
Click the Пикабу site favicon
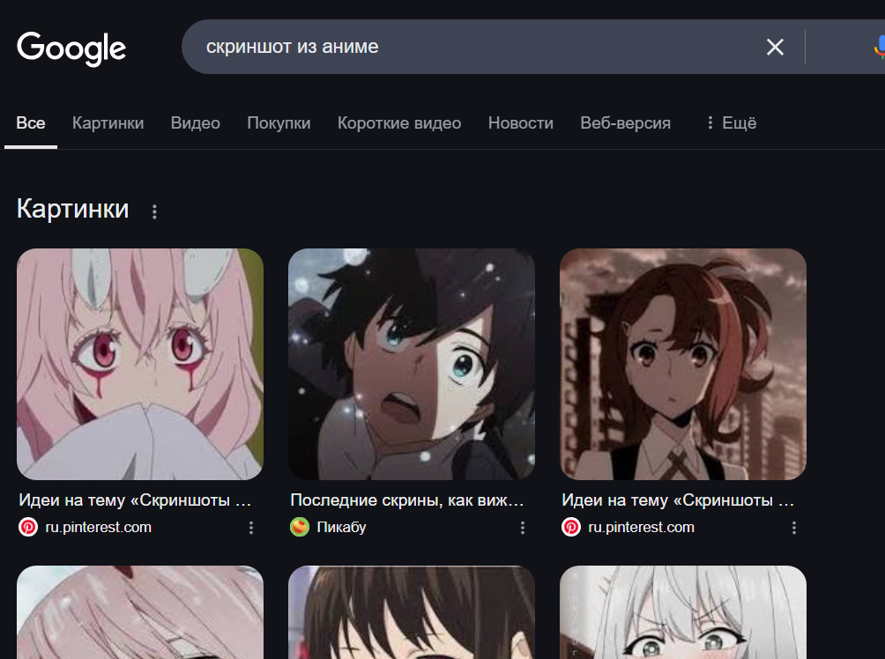(300, 527)
